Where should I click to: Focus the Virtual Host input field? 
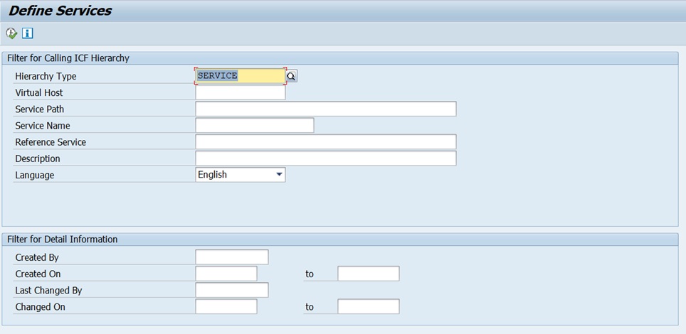tap(240, 92)
